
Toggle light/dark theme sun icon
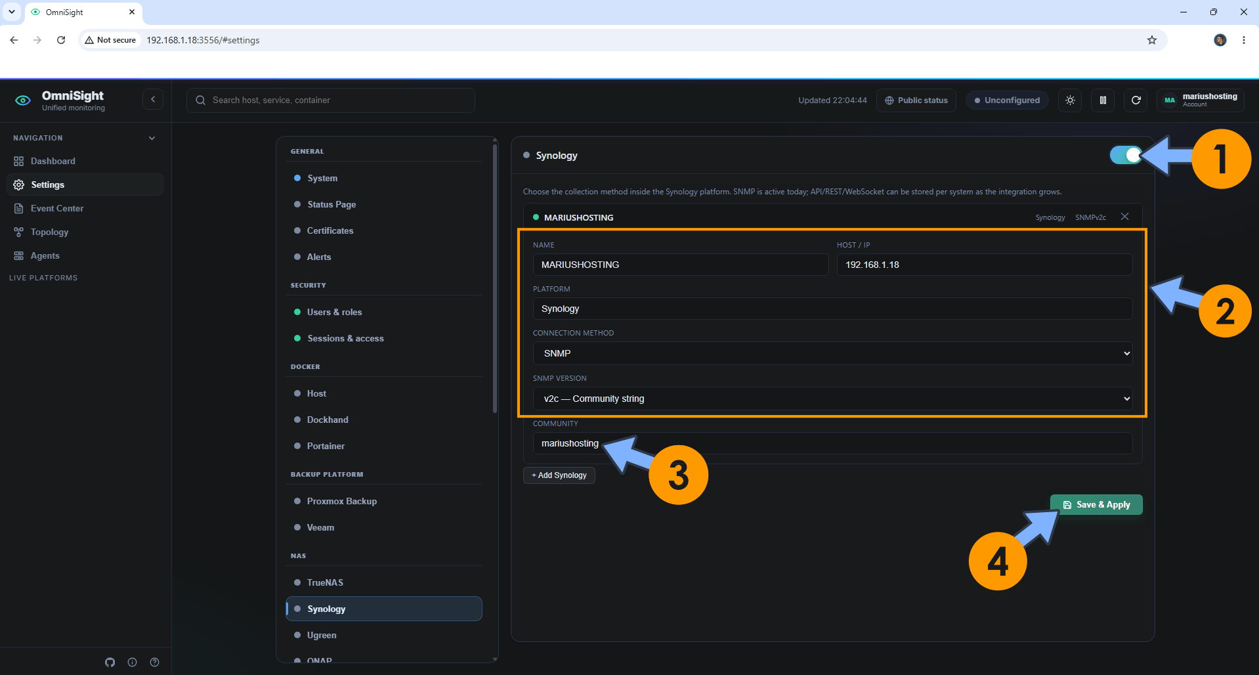pyautogui.click(x=1070, y=100)
